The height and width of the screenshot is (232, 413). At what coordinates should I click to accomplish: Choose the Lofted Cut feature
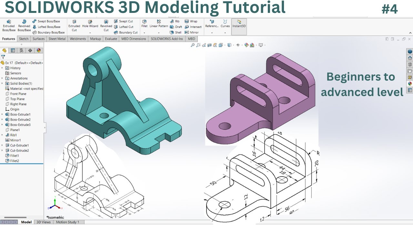[124, 27]
